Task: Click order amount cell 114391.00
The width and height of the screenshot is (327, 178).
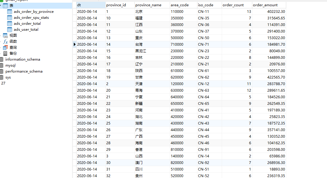Action: click(269, 25)
